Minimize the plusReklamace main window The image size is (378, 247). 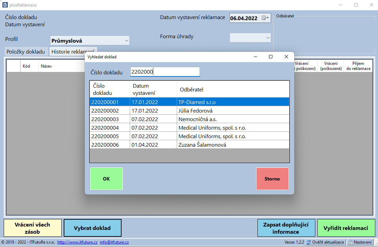click(341, 5)
